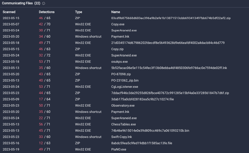The width and height of the screenshot is (249, 153).
Task: Open PO-231062_zip.bin file details
Action: (125, 81)
